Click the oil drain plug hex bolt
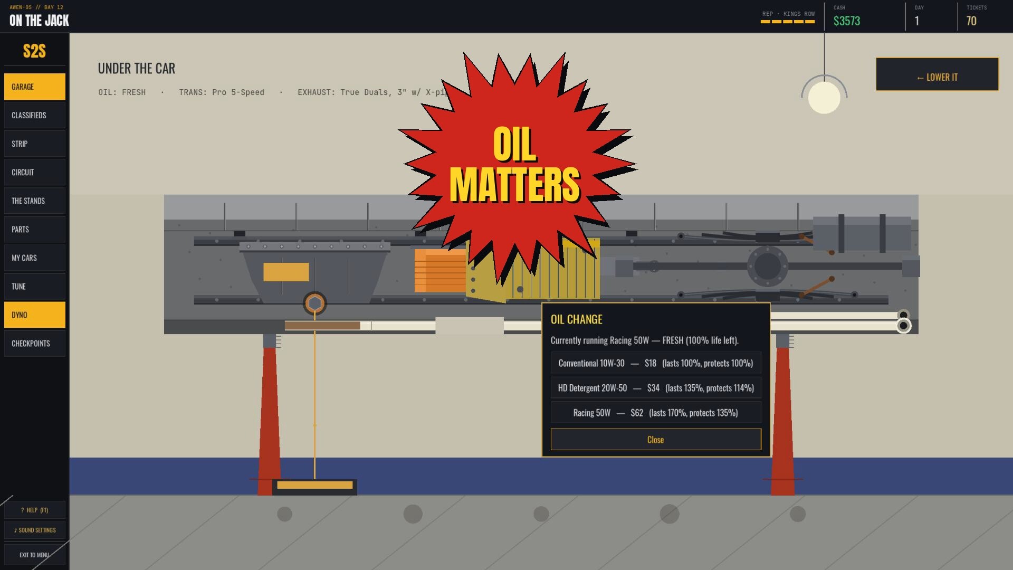Screen dimensions: 1013x570 click(315, 303)
